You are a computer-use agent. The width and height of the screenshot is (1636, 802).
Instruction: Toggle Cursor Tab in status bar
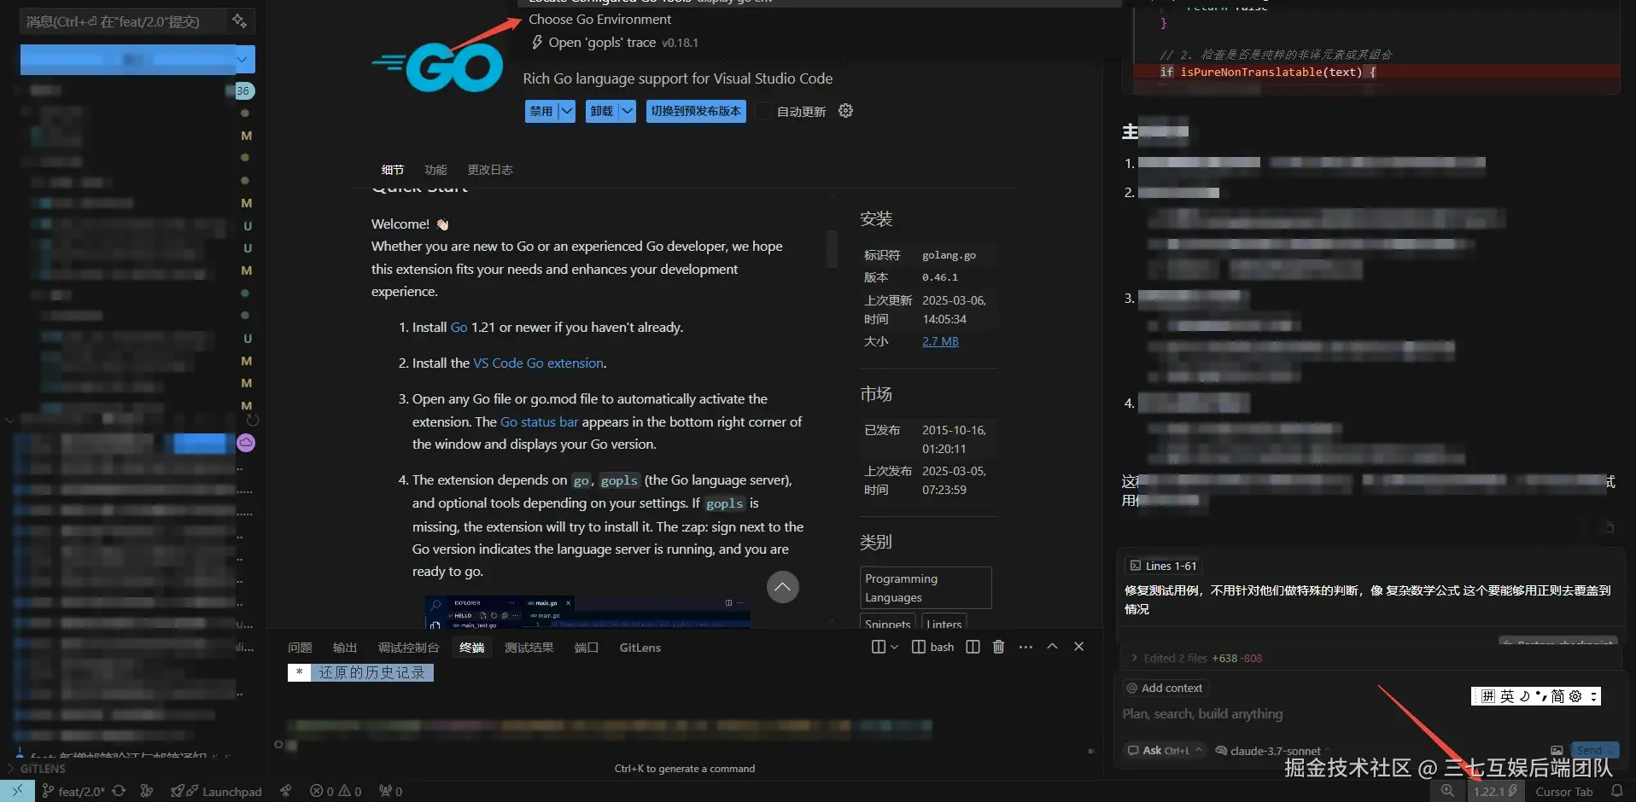point(1564,792)
